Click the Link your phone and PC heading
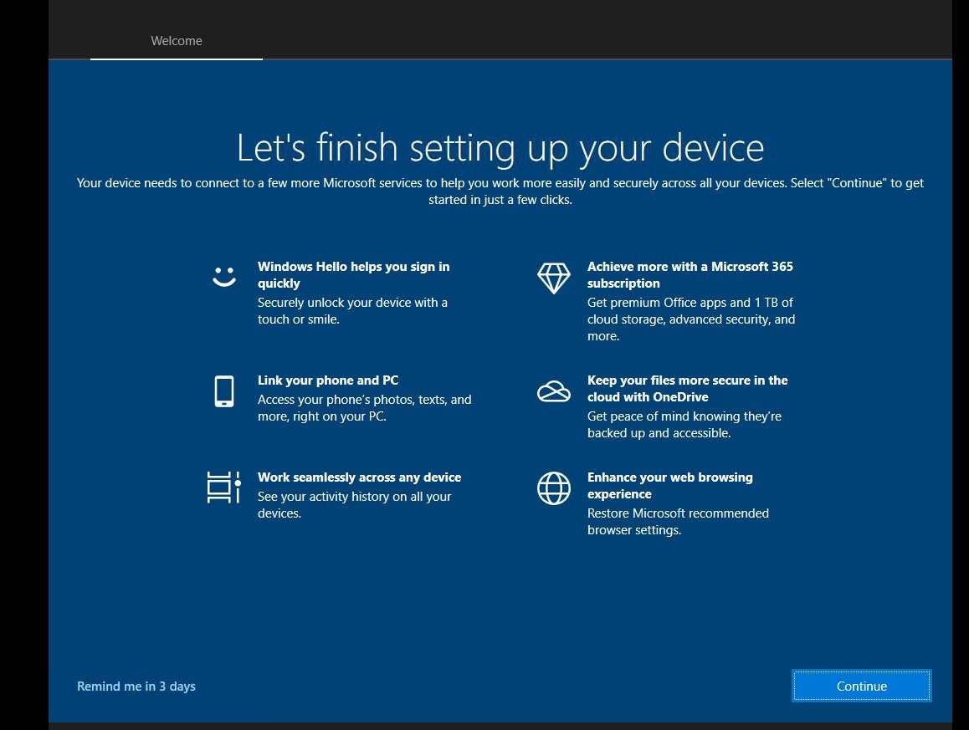 (327, 380)
